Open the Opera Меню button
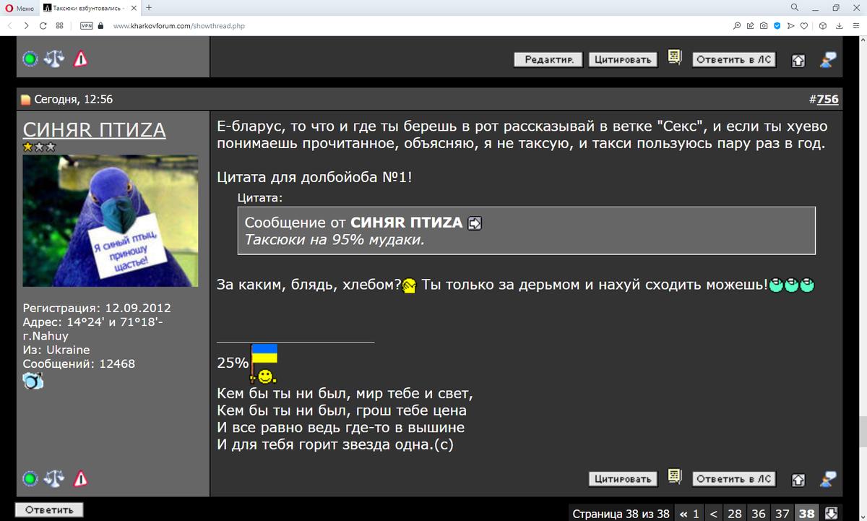The image size is (867, 521). pyautogui.click(x=20, y=8)
